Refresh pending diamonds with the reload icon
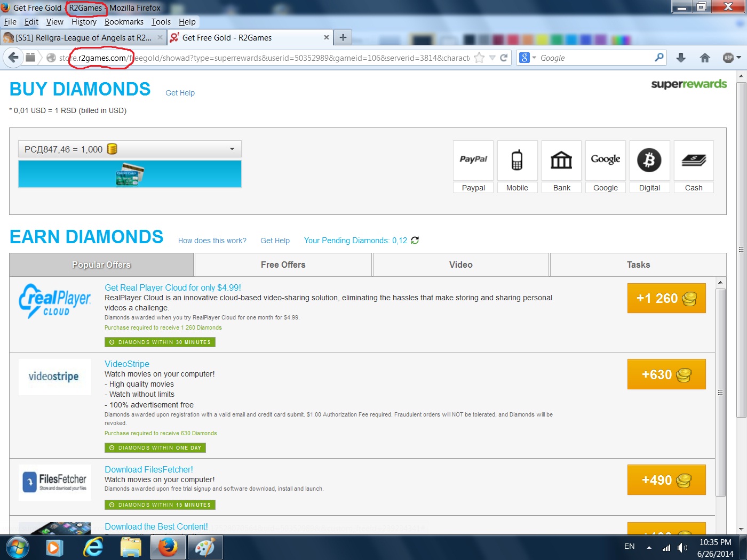 click(x=415, y=241)
